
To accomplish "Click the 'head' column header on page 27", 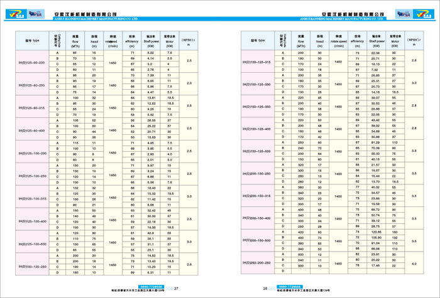I will tap(94, 41).
